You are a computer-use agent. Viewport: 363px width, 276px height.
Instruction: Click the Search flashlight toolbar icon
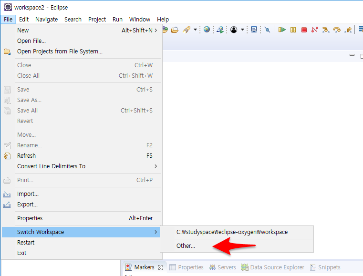tap(187, 30)
